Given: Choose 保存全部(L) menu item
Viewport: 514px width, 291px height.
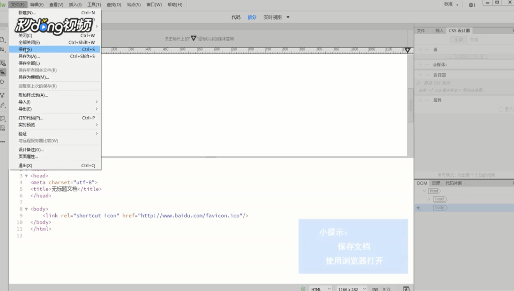Looking at the screenshot, I should (55, 63).
